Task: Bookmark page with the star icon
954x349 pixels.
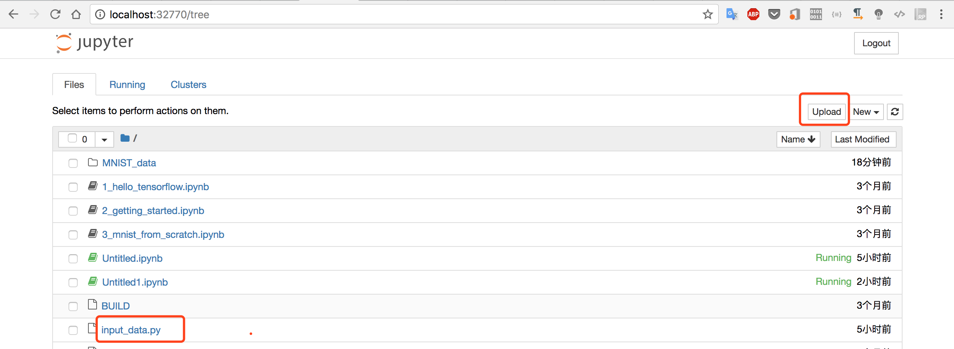Action: (x=707, y=15)
